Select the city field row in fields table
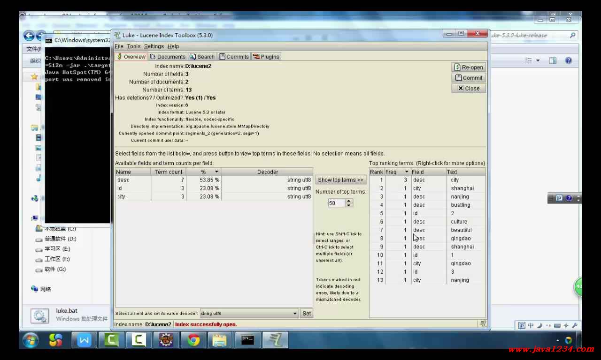 214,197
